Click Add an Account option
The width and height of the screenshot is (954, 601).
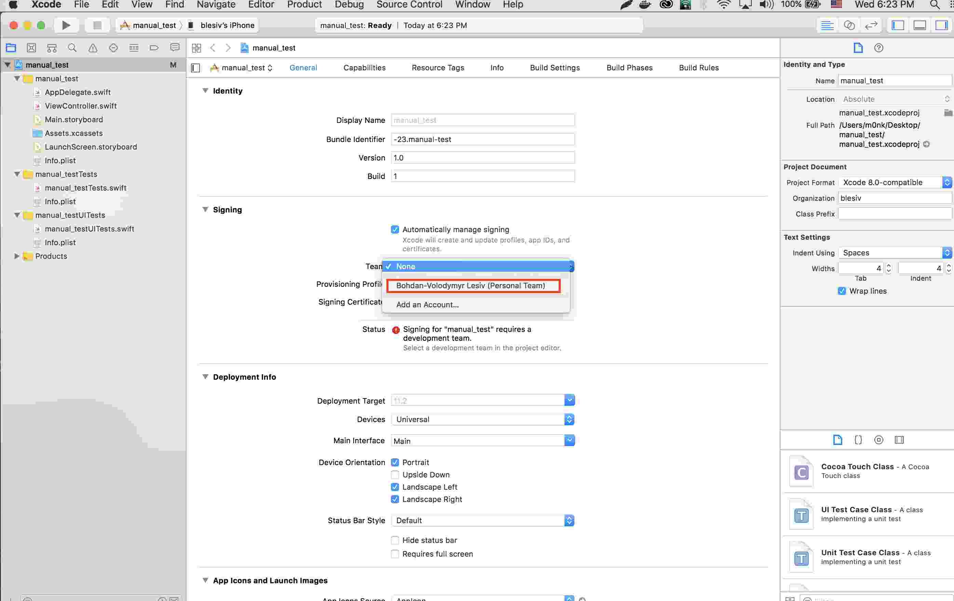427,305
